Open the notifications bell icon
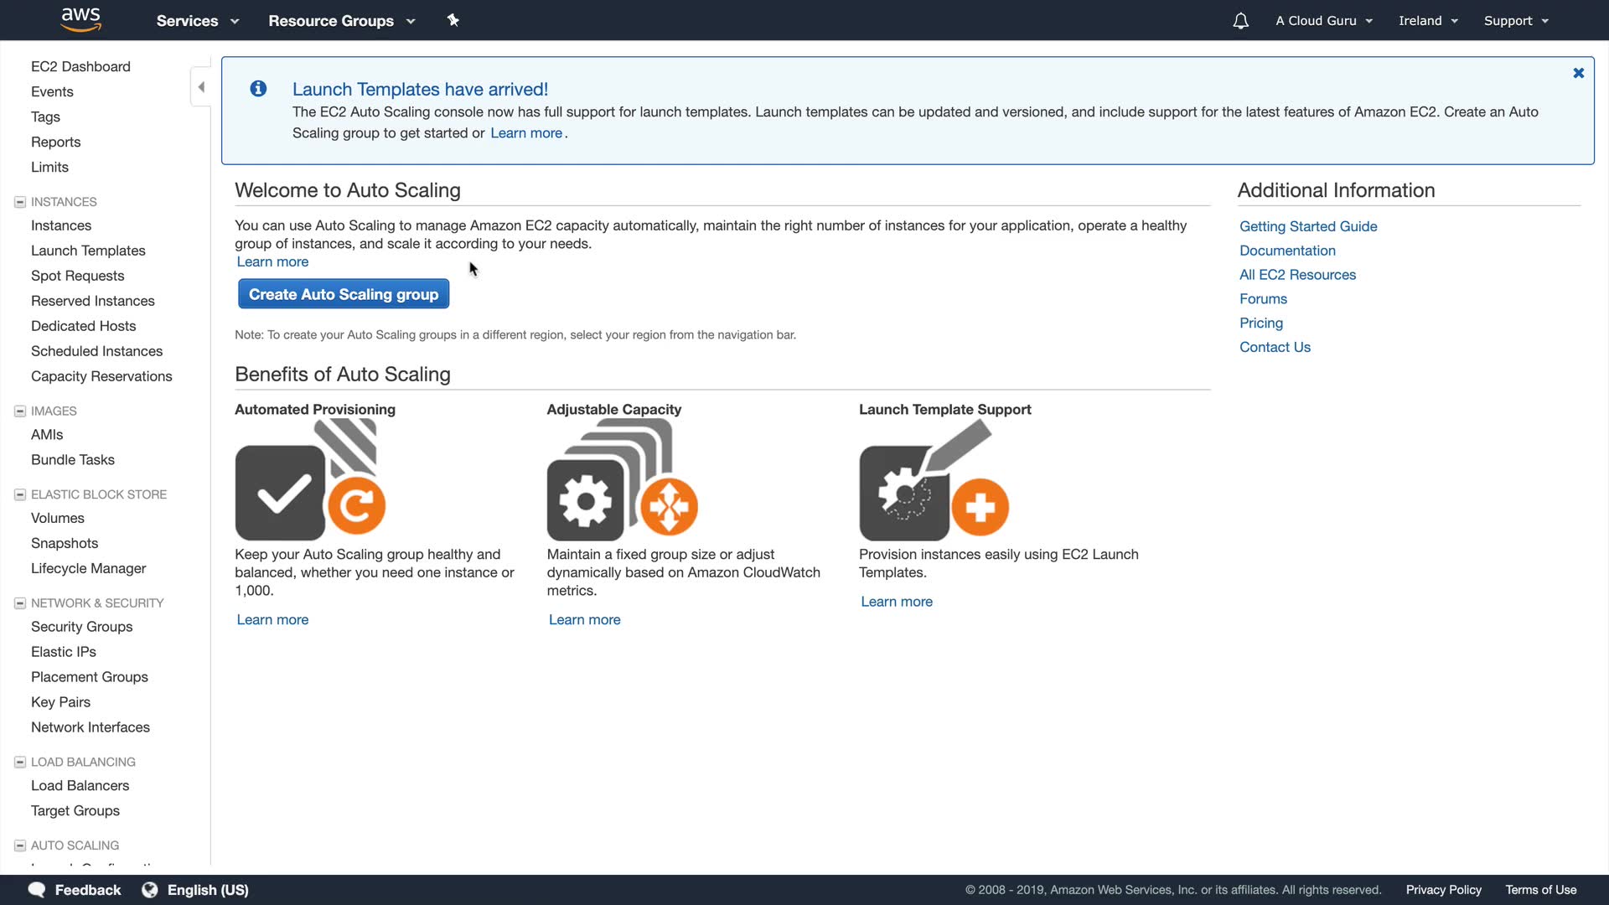The height and width of the screenshot is (905, 1609). coord(1240,21)
